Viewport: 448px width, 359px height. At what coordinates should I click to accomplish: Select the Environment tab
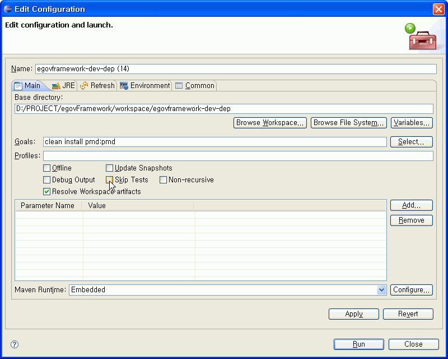(145, 86)
